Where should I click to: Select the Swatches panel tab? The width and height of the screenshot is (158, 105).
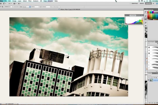tap(150, 10)
